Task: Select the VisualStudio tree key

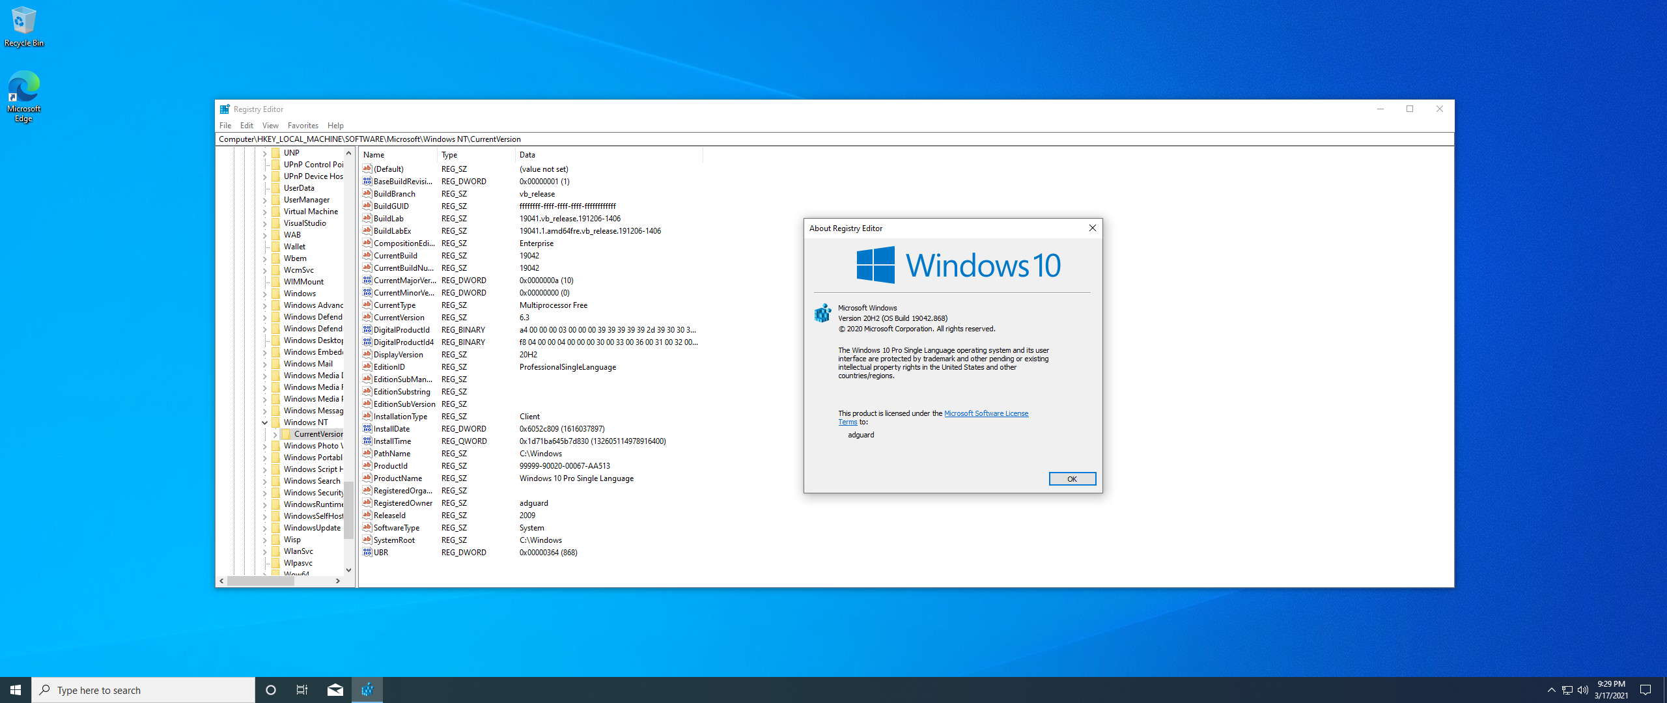Action: pyautogui.click(x=305, y=223)
